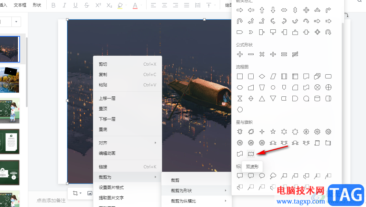The image size is (366, 207).
Task: Toggle underline formatting
Action: click(75, 5)
